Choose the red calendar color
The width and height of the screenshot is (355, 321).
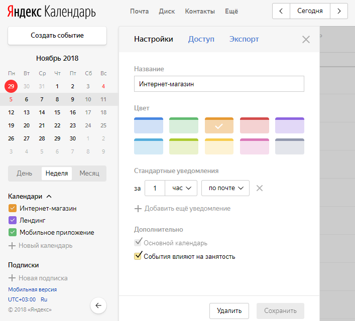[x=255, y=125]
